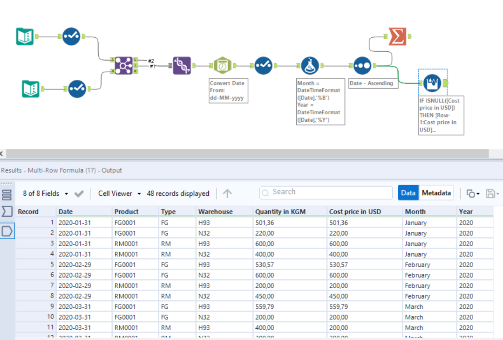Select the Join Multiple tool

tap(123, 66)
